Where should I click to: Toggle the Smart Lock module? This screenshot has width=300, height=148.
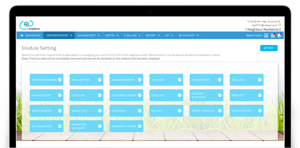[87, 111]
